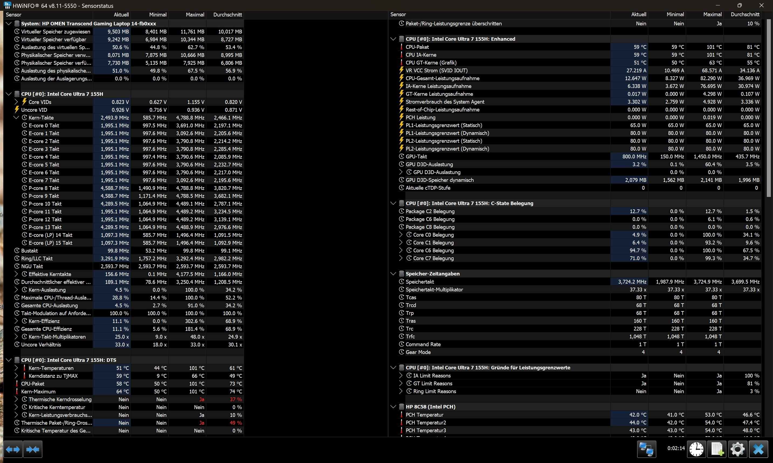Select the P-core 8 Takt row
The height and width of the screenshot is (463, 773).
point(124,188)
